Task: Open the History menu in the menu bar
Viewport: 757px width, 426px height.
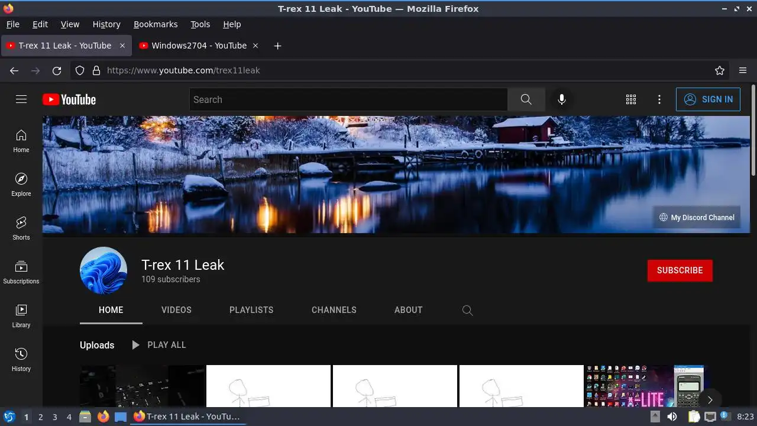Action: (x=106, y=24)
